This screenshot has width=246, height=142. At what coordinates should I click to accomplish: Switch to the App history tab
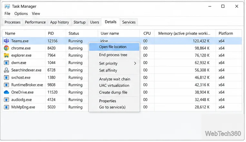pyautogui.click(x=60, y=22)
